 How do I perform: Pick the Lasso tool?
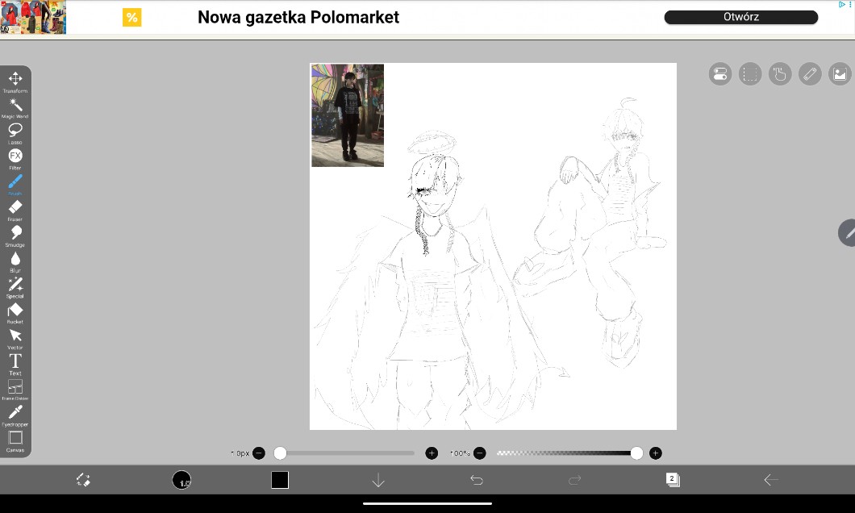pos(15,131)
